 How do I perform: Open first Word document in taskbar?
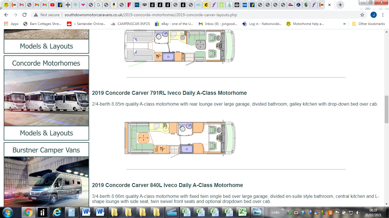click(x=86, y=212)
